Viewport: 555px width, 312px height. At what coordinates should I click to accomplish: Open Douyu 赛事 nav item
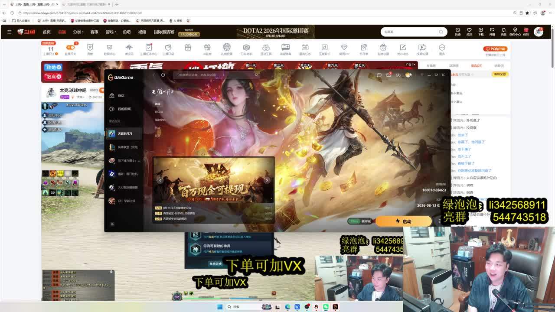point(94,32)
